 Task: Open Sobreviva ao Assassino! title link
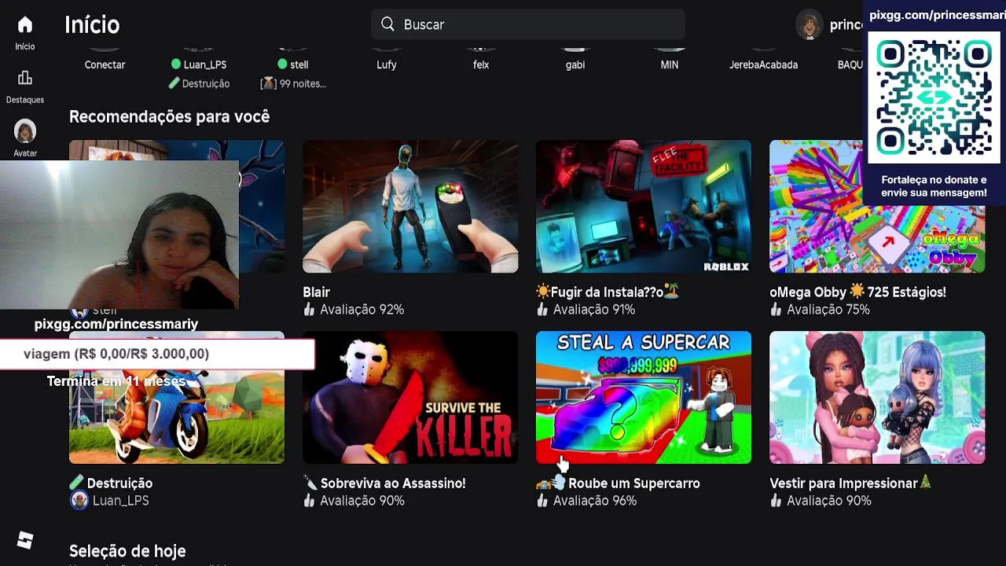click(x=384, y=483)
